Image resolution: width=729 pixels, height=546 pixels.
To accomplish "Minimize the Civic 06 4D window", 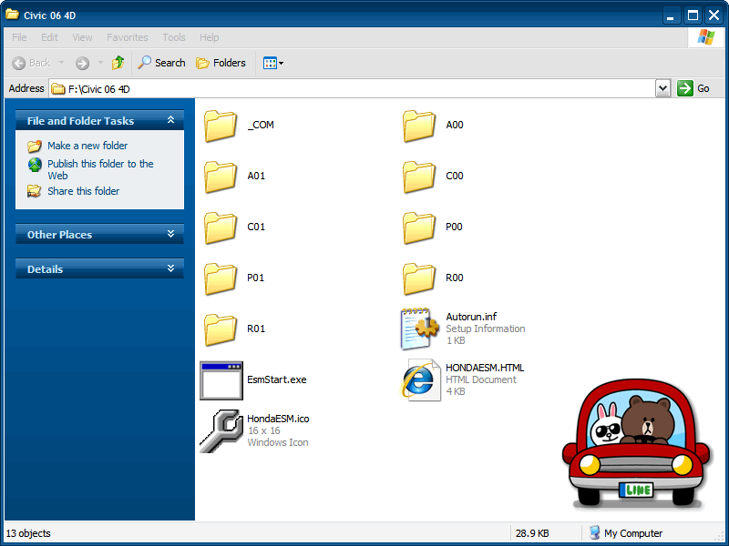I will pyautogui.click(x=671, y=15).
